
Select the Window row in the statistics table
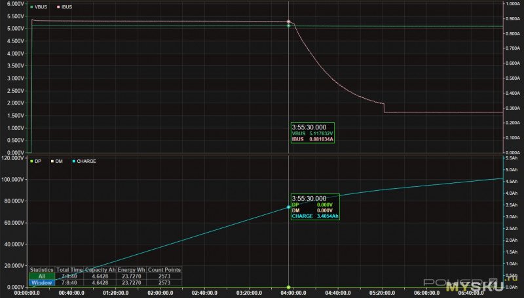click(x=41, y=282)
